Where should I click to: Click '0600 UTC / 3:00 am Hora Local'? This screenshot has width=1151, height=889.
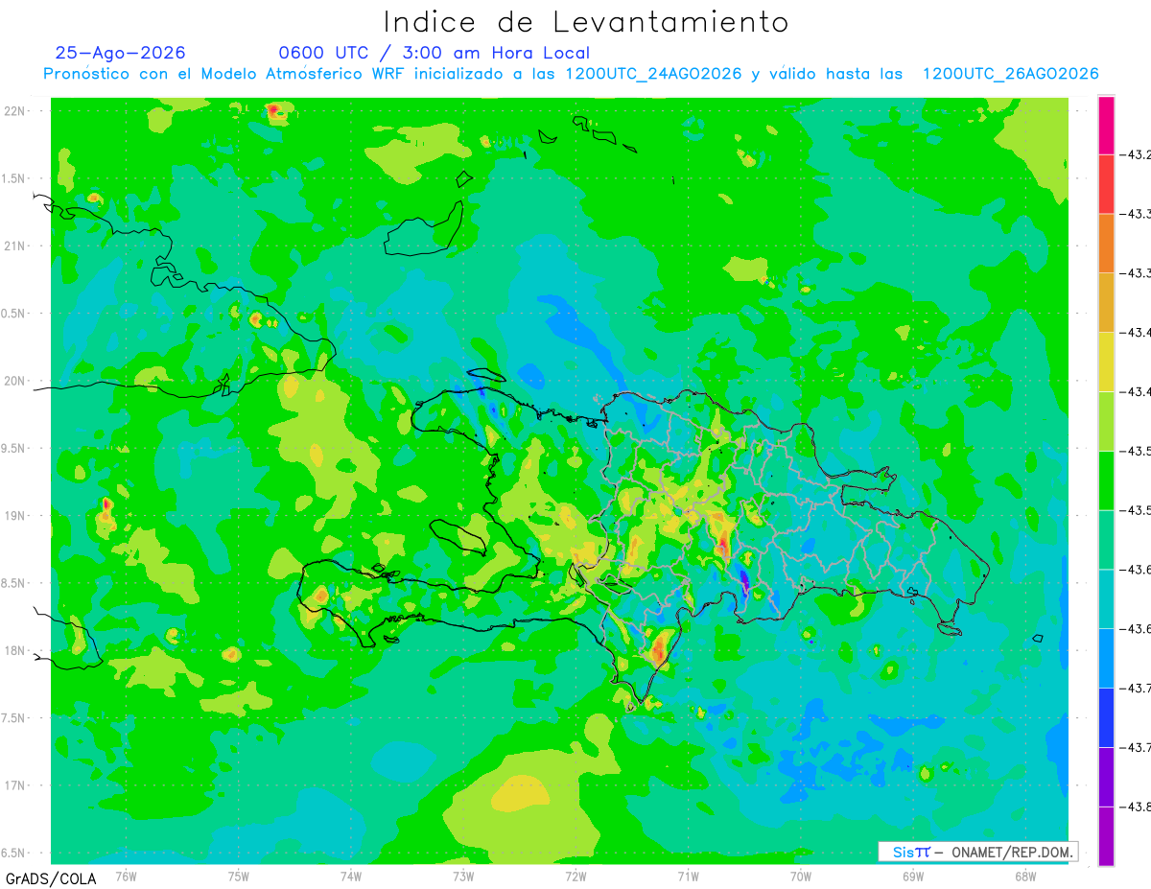pos(434,53)
